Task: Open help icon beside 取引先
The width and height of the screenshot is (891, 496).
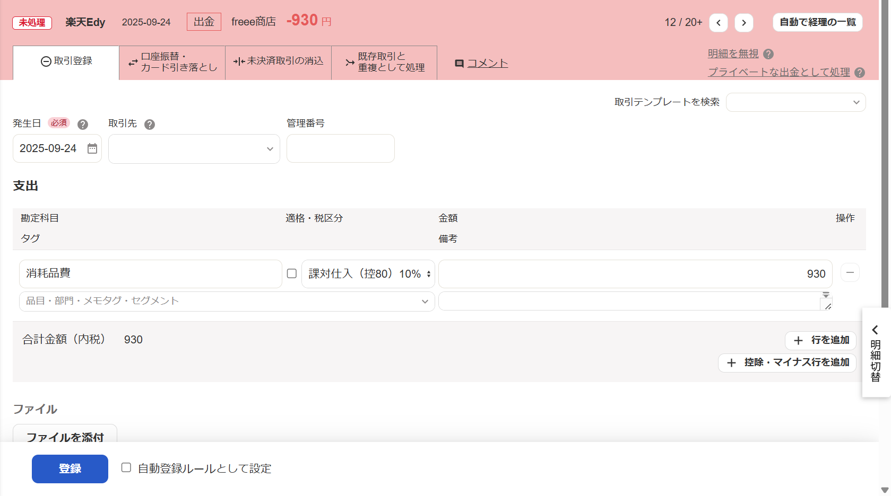Action: point(150,125)
